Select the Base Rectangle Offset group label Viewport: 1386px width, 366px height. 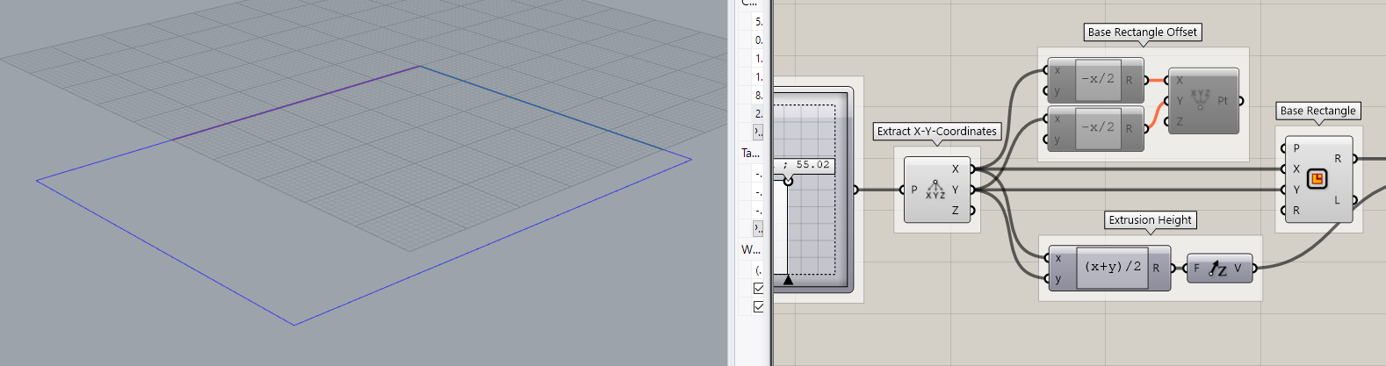point(1142,32)
